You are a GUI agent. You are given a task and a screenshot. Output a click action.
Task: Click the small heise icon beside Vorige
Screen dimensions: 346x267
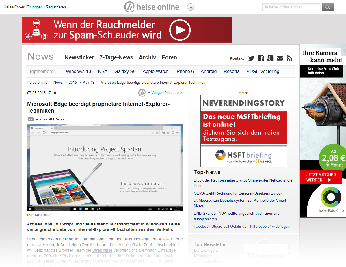pyautogui.click(x=142, y=93)
